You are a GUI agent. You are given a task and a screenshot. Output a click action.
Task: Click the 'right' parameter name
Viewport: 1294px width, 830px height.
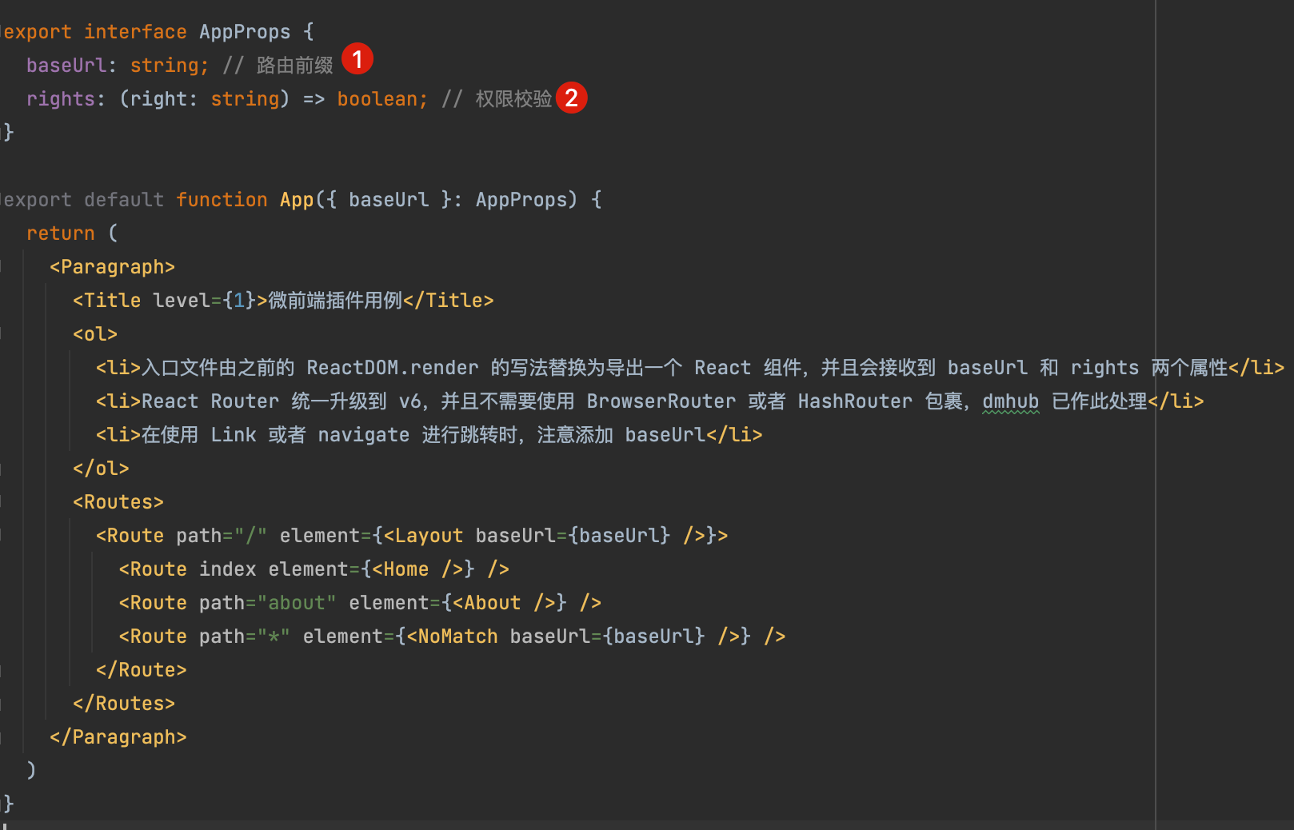tap(158, 99)
